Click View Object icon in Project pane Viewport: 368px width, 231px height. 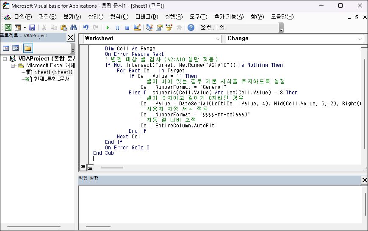tap(16, 48)
